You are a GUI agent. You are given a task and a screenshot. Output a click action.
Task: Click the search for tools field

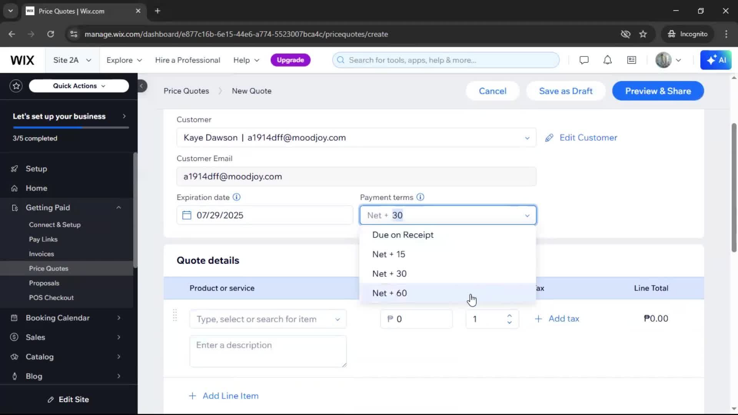[x=446, y=60]
